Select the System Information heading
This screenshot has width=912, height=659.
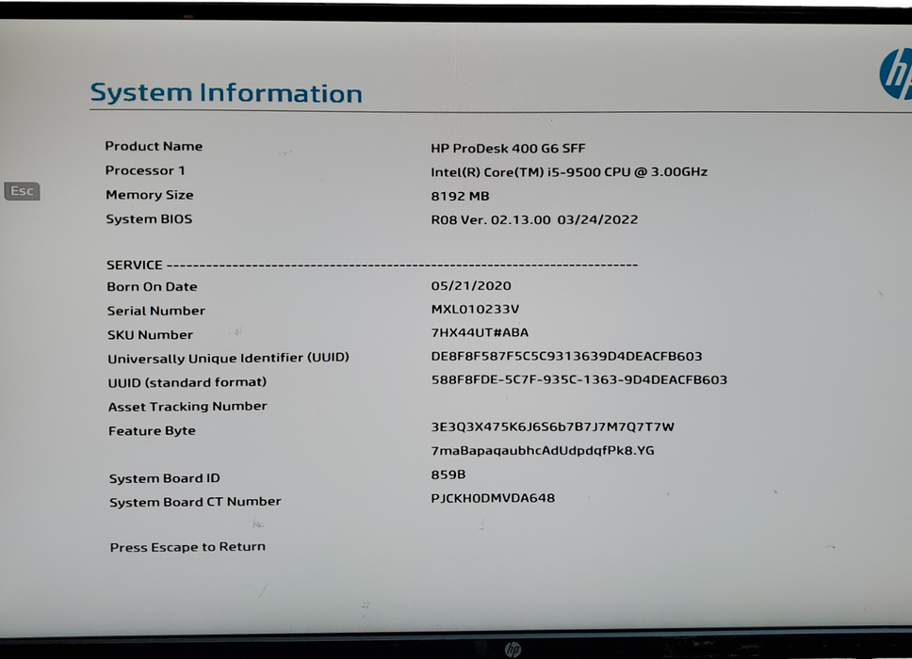click(226, 93)
